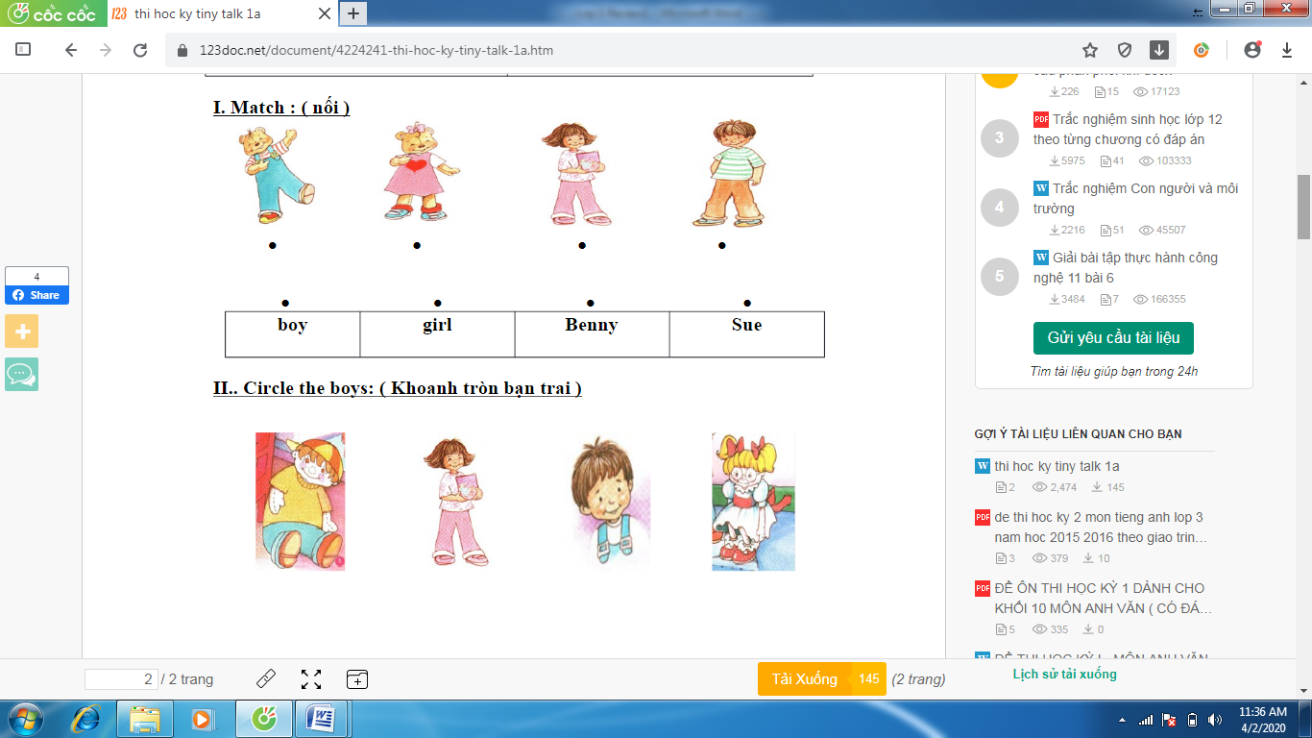1312x738 pixels.
Task: Reload the current page
Action: coord(140,50)
